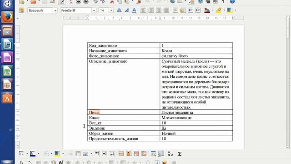
Task: Click the vertical scrollbar of the document
Action: 288,82
